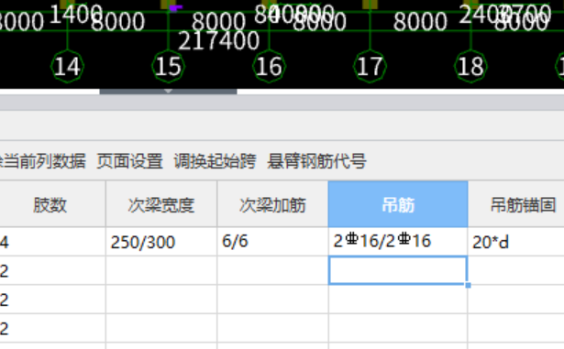Click the 当前列数据 toolbar button
This screenshot has height=349, width=564.
(43, 161)
